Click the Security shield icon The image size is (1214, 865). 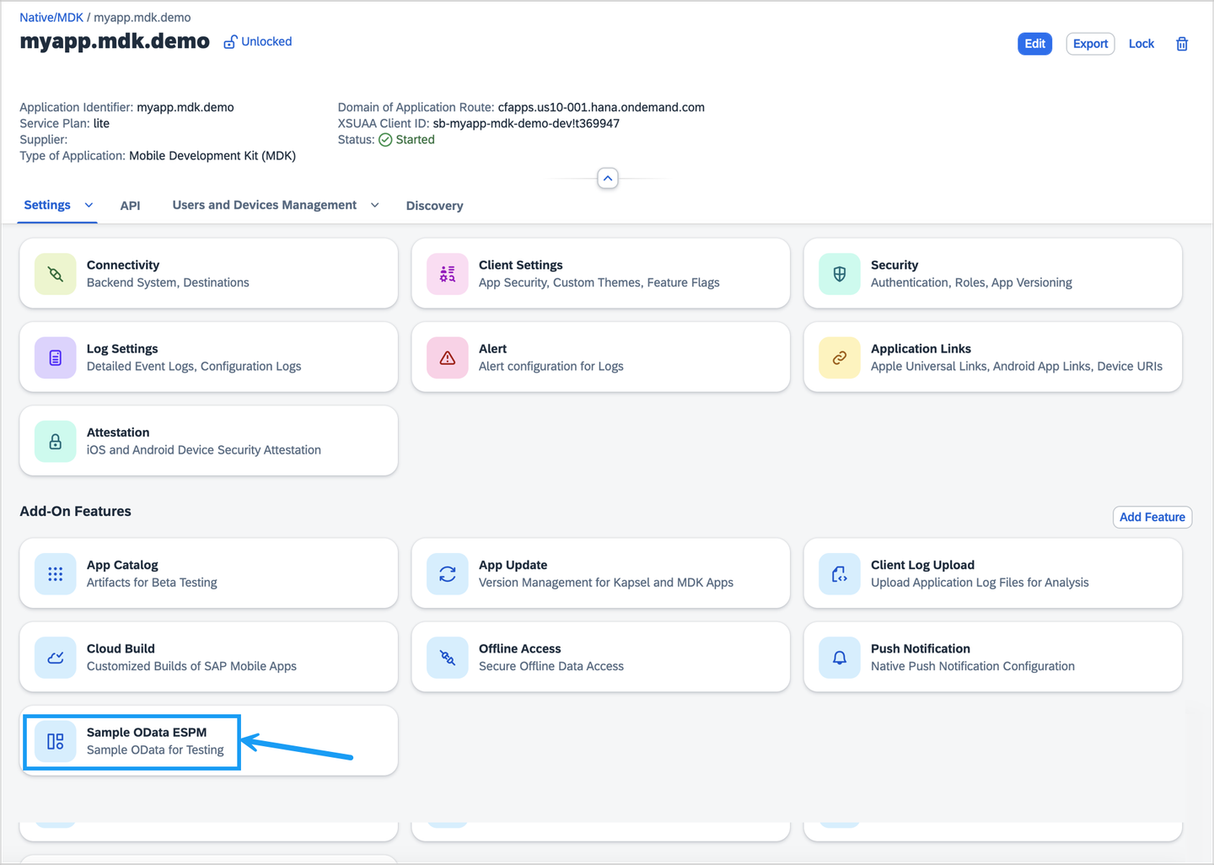click(x=840, y=274)
